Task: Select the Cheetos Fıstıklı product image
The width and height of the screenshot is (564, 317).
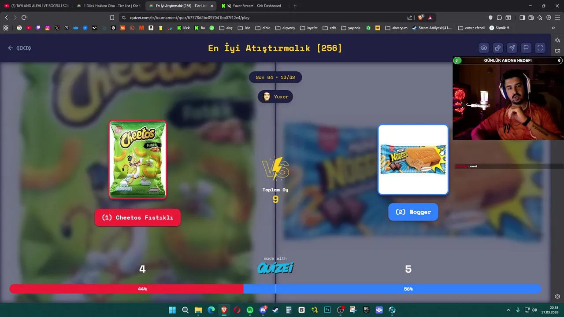Action: 138,160
